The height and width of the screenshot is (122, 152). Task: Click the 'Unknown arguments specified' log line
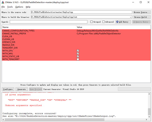coord(23,105)
